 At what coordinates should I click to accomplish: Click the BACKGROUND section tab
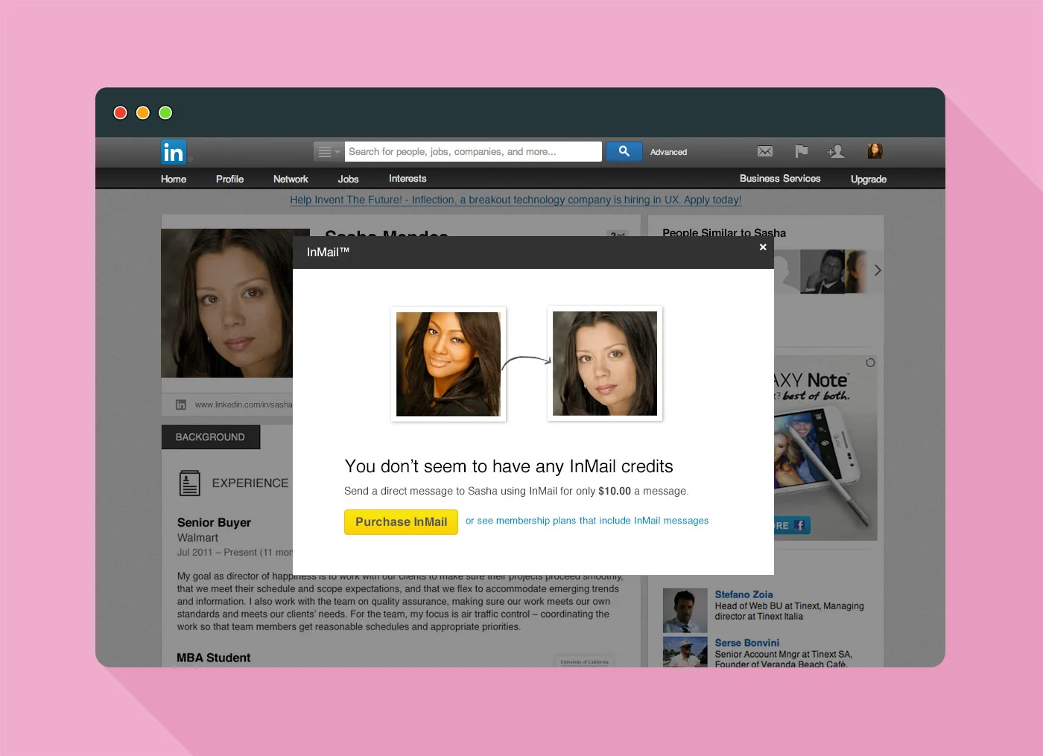[210, 437]
